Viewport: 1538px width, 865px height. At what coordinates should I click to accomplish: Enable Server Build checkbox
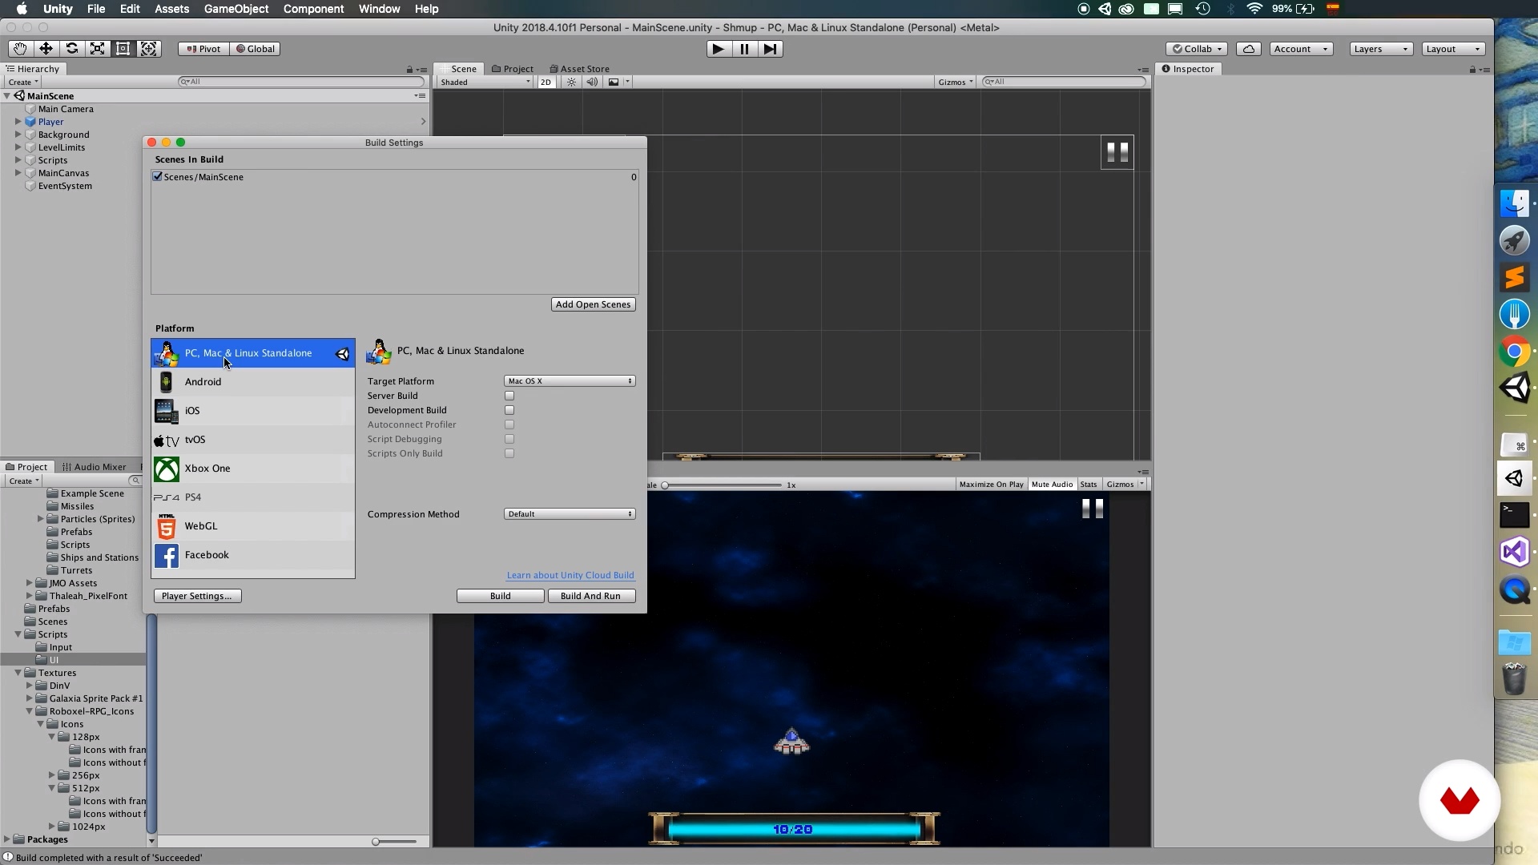(x=509, y=396)
